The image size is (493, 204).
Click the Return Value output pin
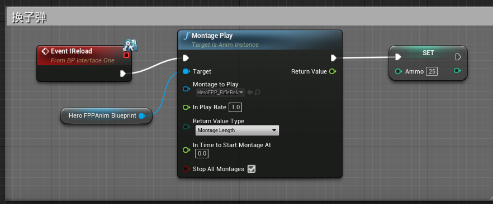[x=333, y=71]
